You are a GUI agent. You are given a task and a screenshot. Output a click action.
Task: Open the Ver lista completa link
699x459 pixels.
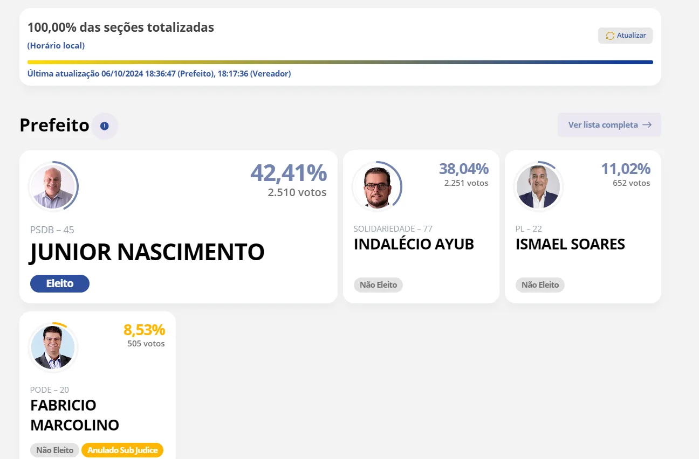pyautogui.click(x=609, y=125)
